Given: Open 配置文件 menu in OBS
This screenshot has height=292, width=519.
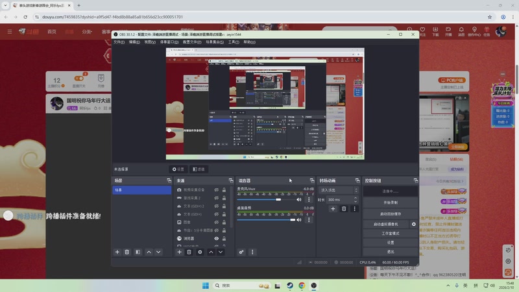Looking at the screenshot, I should [x=192, y=42].
